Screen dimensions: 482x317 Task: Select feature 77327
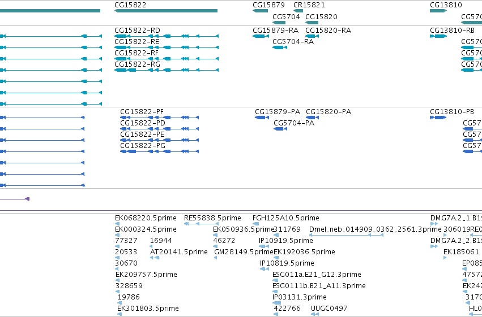[126, 241]
